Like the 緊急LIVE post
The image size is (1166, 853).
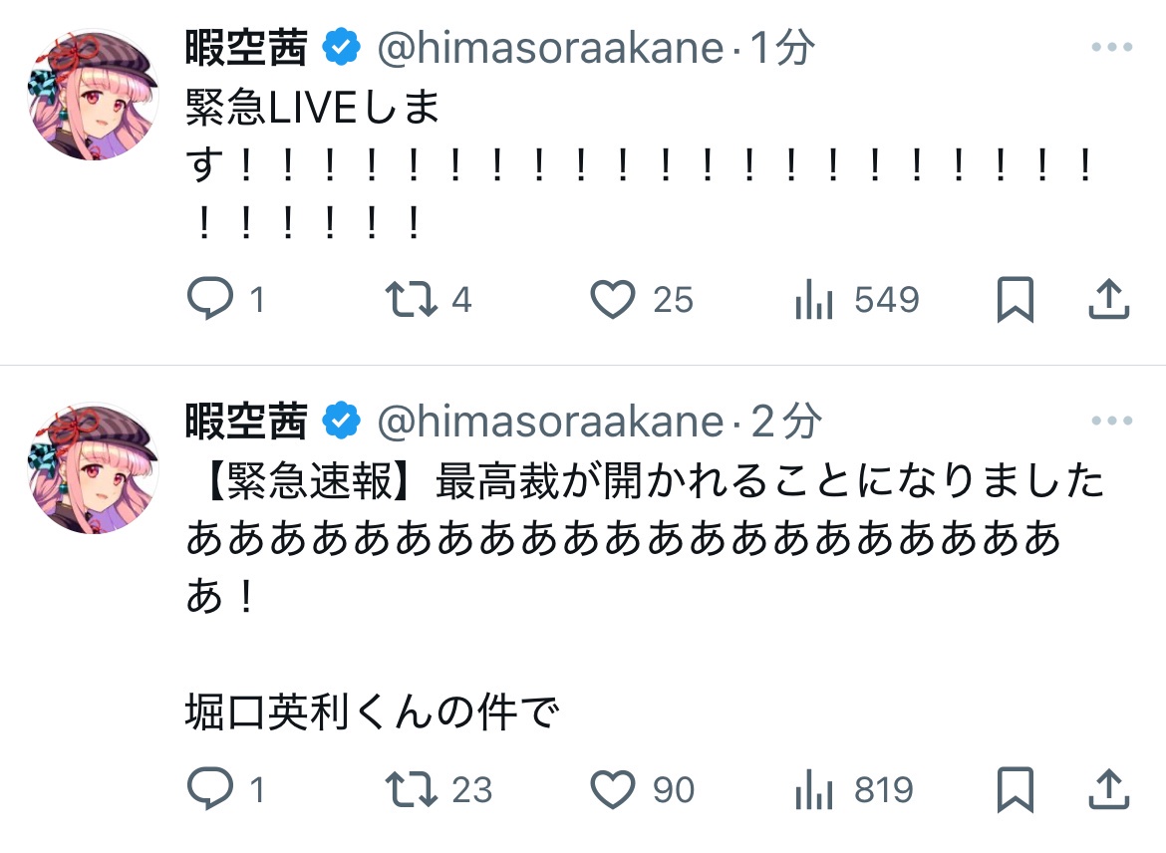[613, 300]
